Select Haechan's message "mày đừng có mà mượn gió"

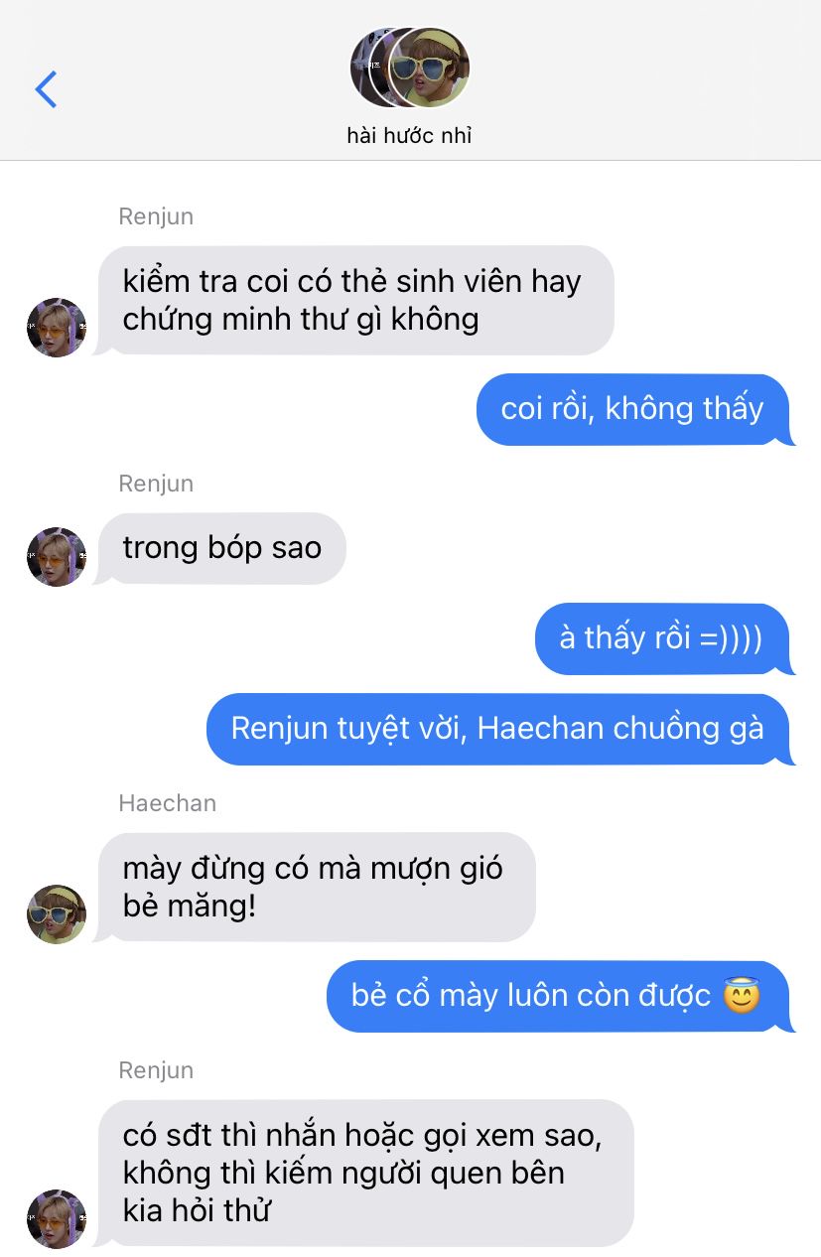pos(318,887)
